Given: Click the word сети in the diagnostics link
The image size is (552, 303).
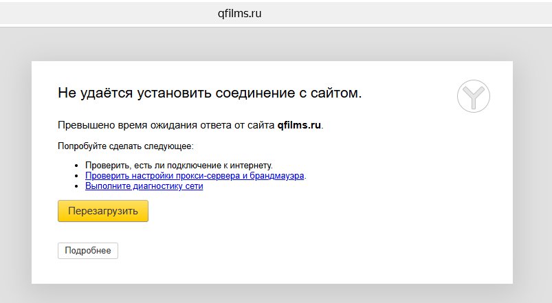Looking at the screenshot, I should [194, 186].
